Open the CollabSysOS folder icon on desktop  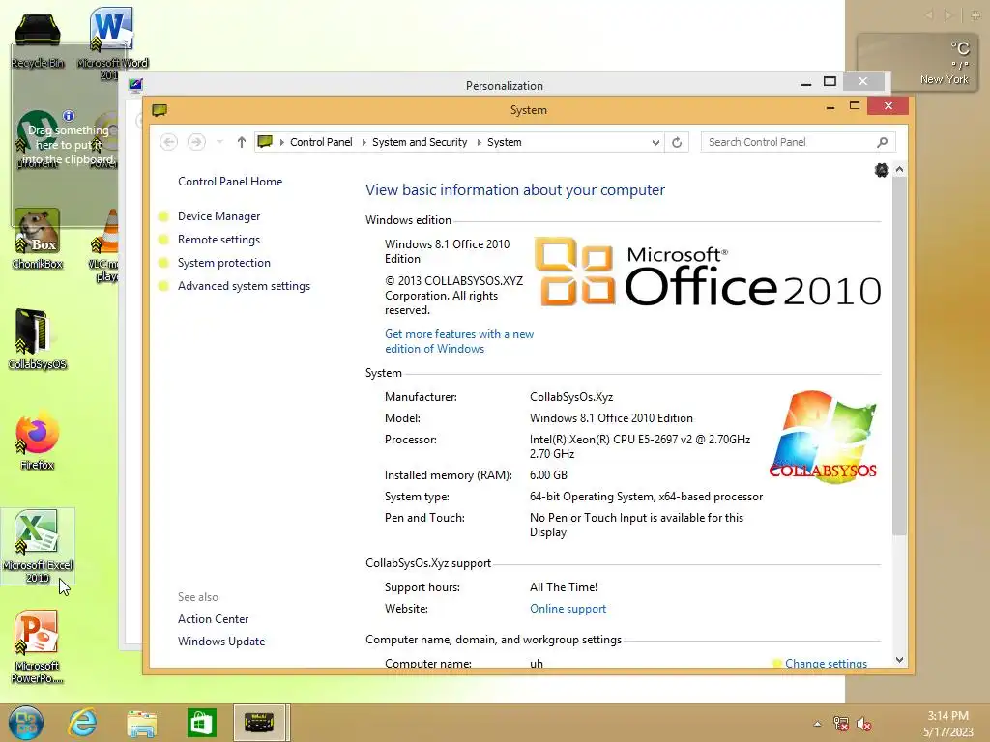(38, 339)
